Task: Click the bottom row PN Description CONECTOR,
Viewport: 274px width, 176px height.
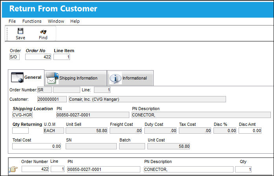Action: tap(189, 169)
